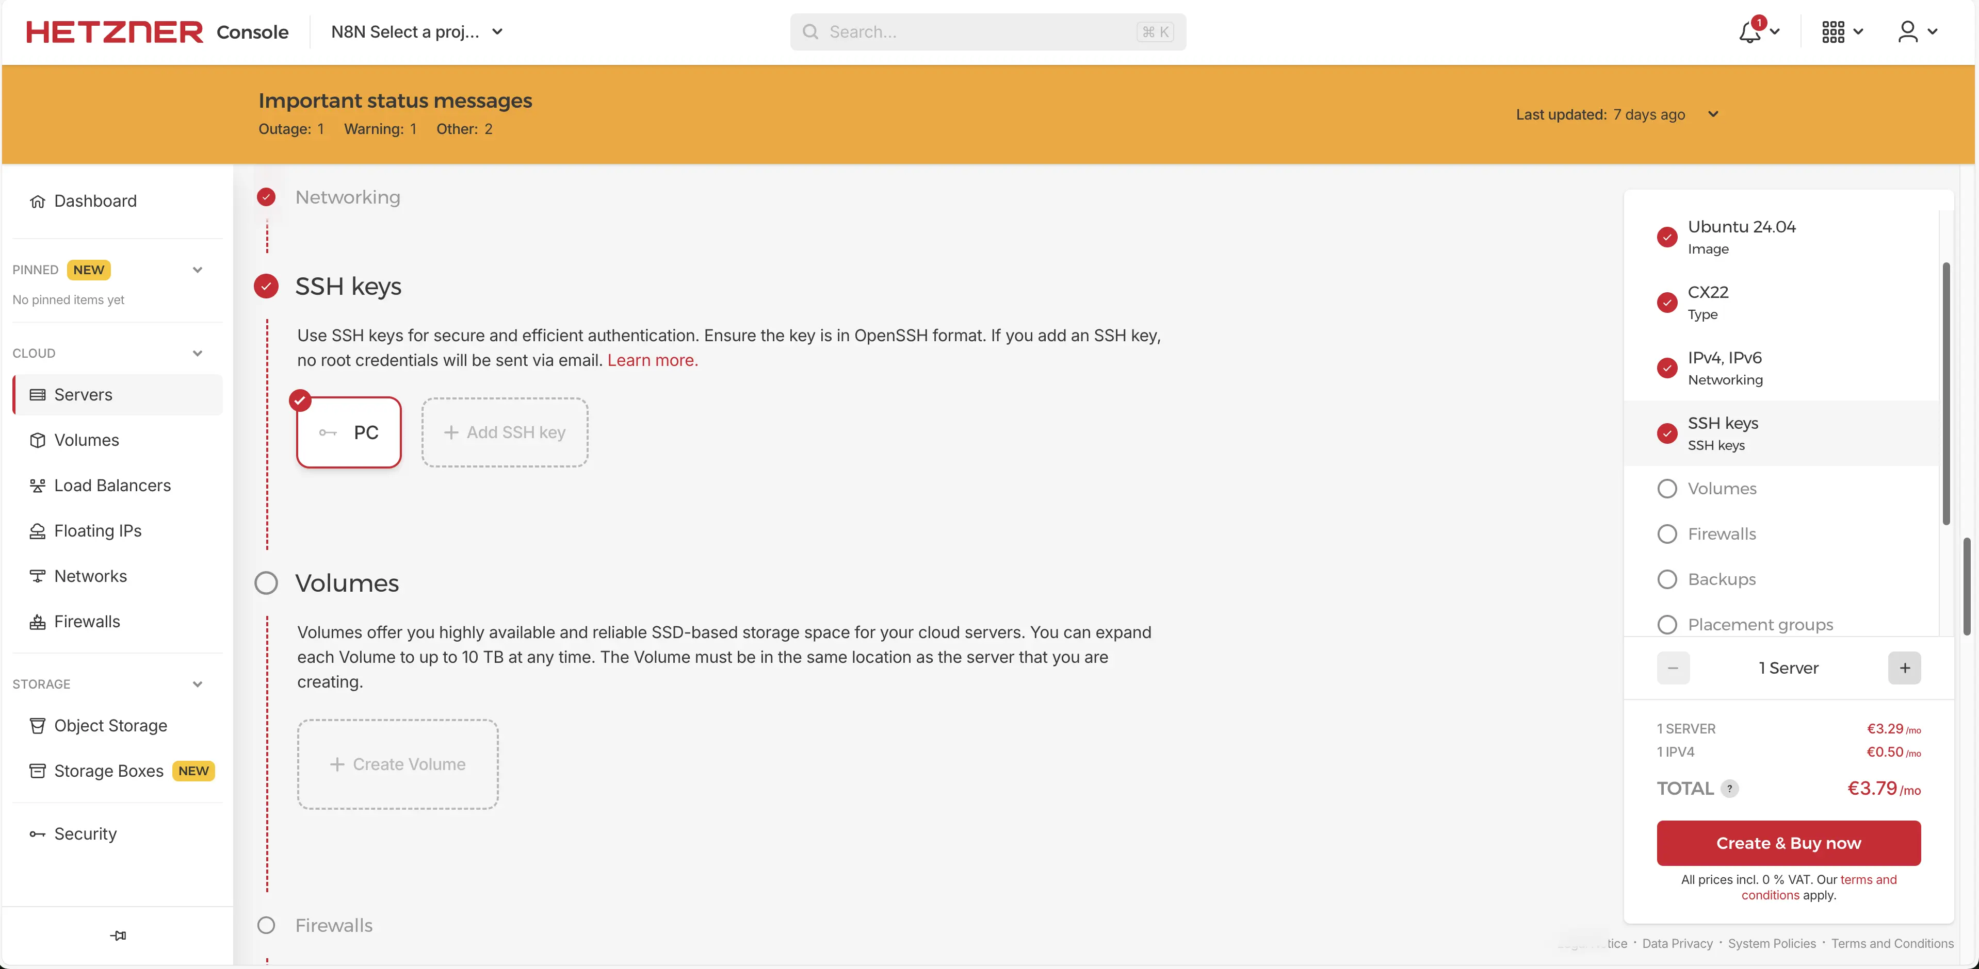
Task: Open the SSH keys Learn more link
Action: 652,361
